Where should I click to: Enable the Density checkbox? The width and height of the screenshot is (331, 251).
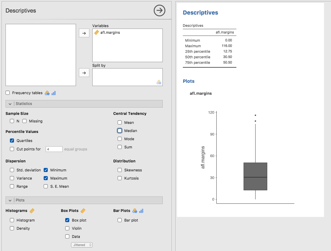pyautogui.click(x=12, y=228)
